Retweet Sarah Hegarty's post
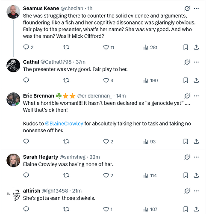The image size is (209, 214). (x=66, y=175)
